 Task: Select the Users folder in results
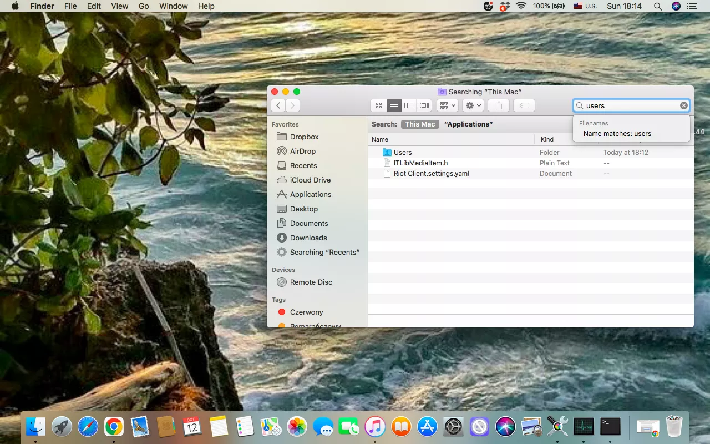point(403,152)
